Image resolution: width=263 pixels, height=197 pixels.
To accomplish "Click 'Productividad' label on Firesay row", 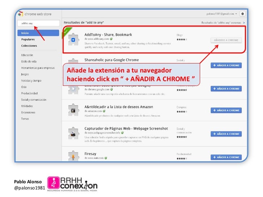I will point(184,154).
